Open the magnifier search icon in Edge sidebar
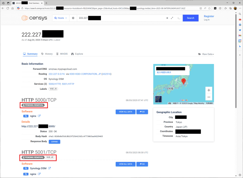Screen dimensions: 243x178 240,14
